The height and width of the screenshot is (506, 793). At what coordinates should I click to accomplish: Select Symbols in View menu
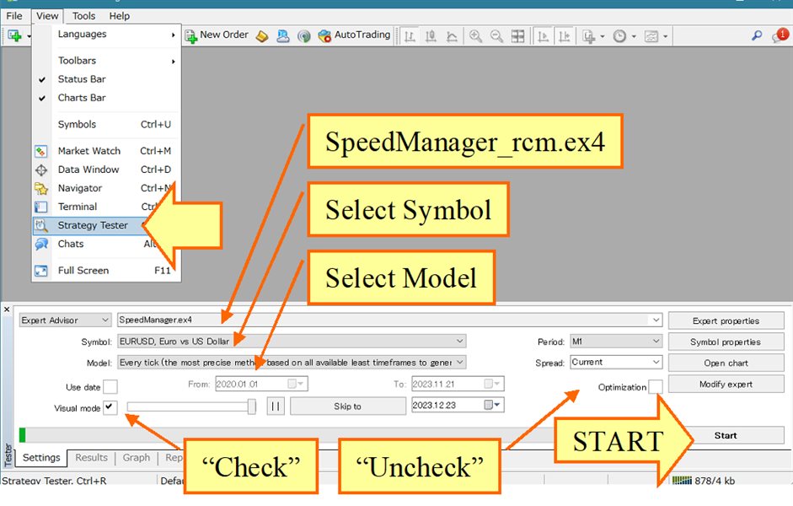107,125
